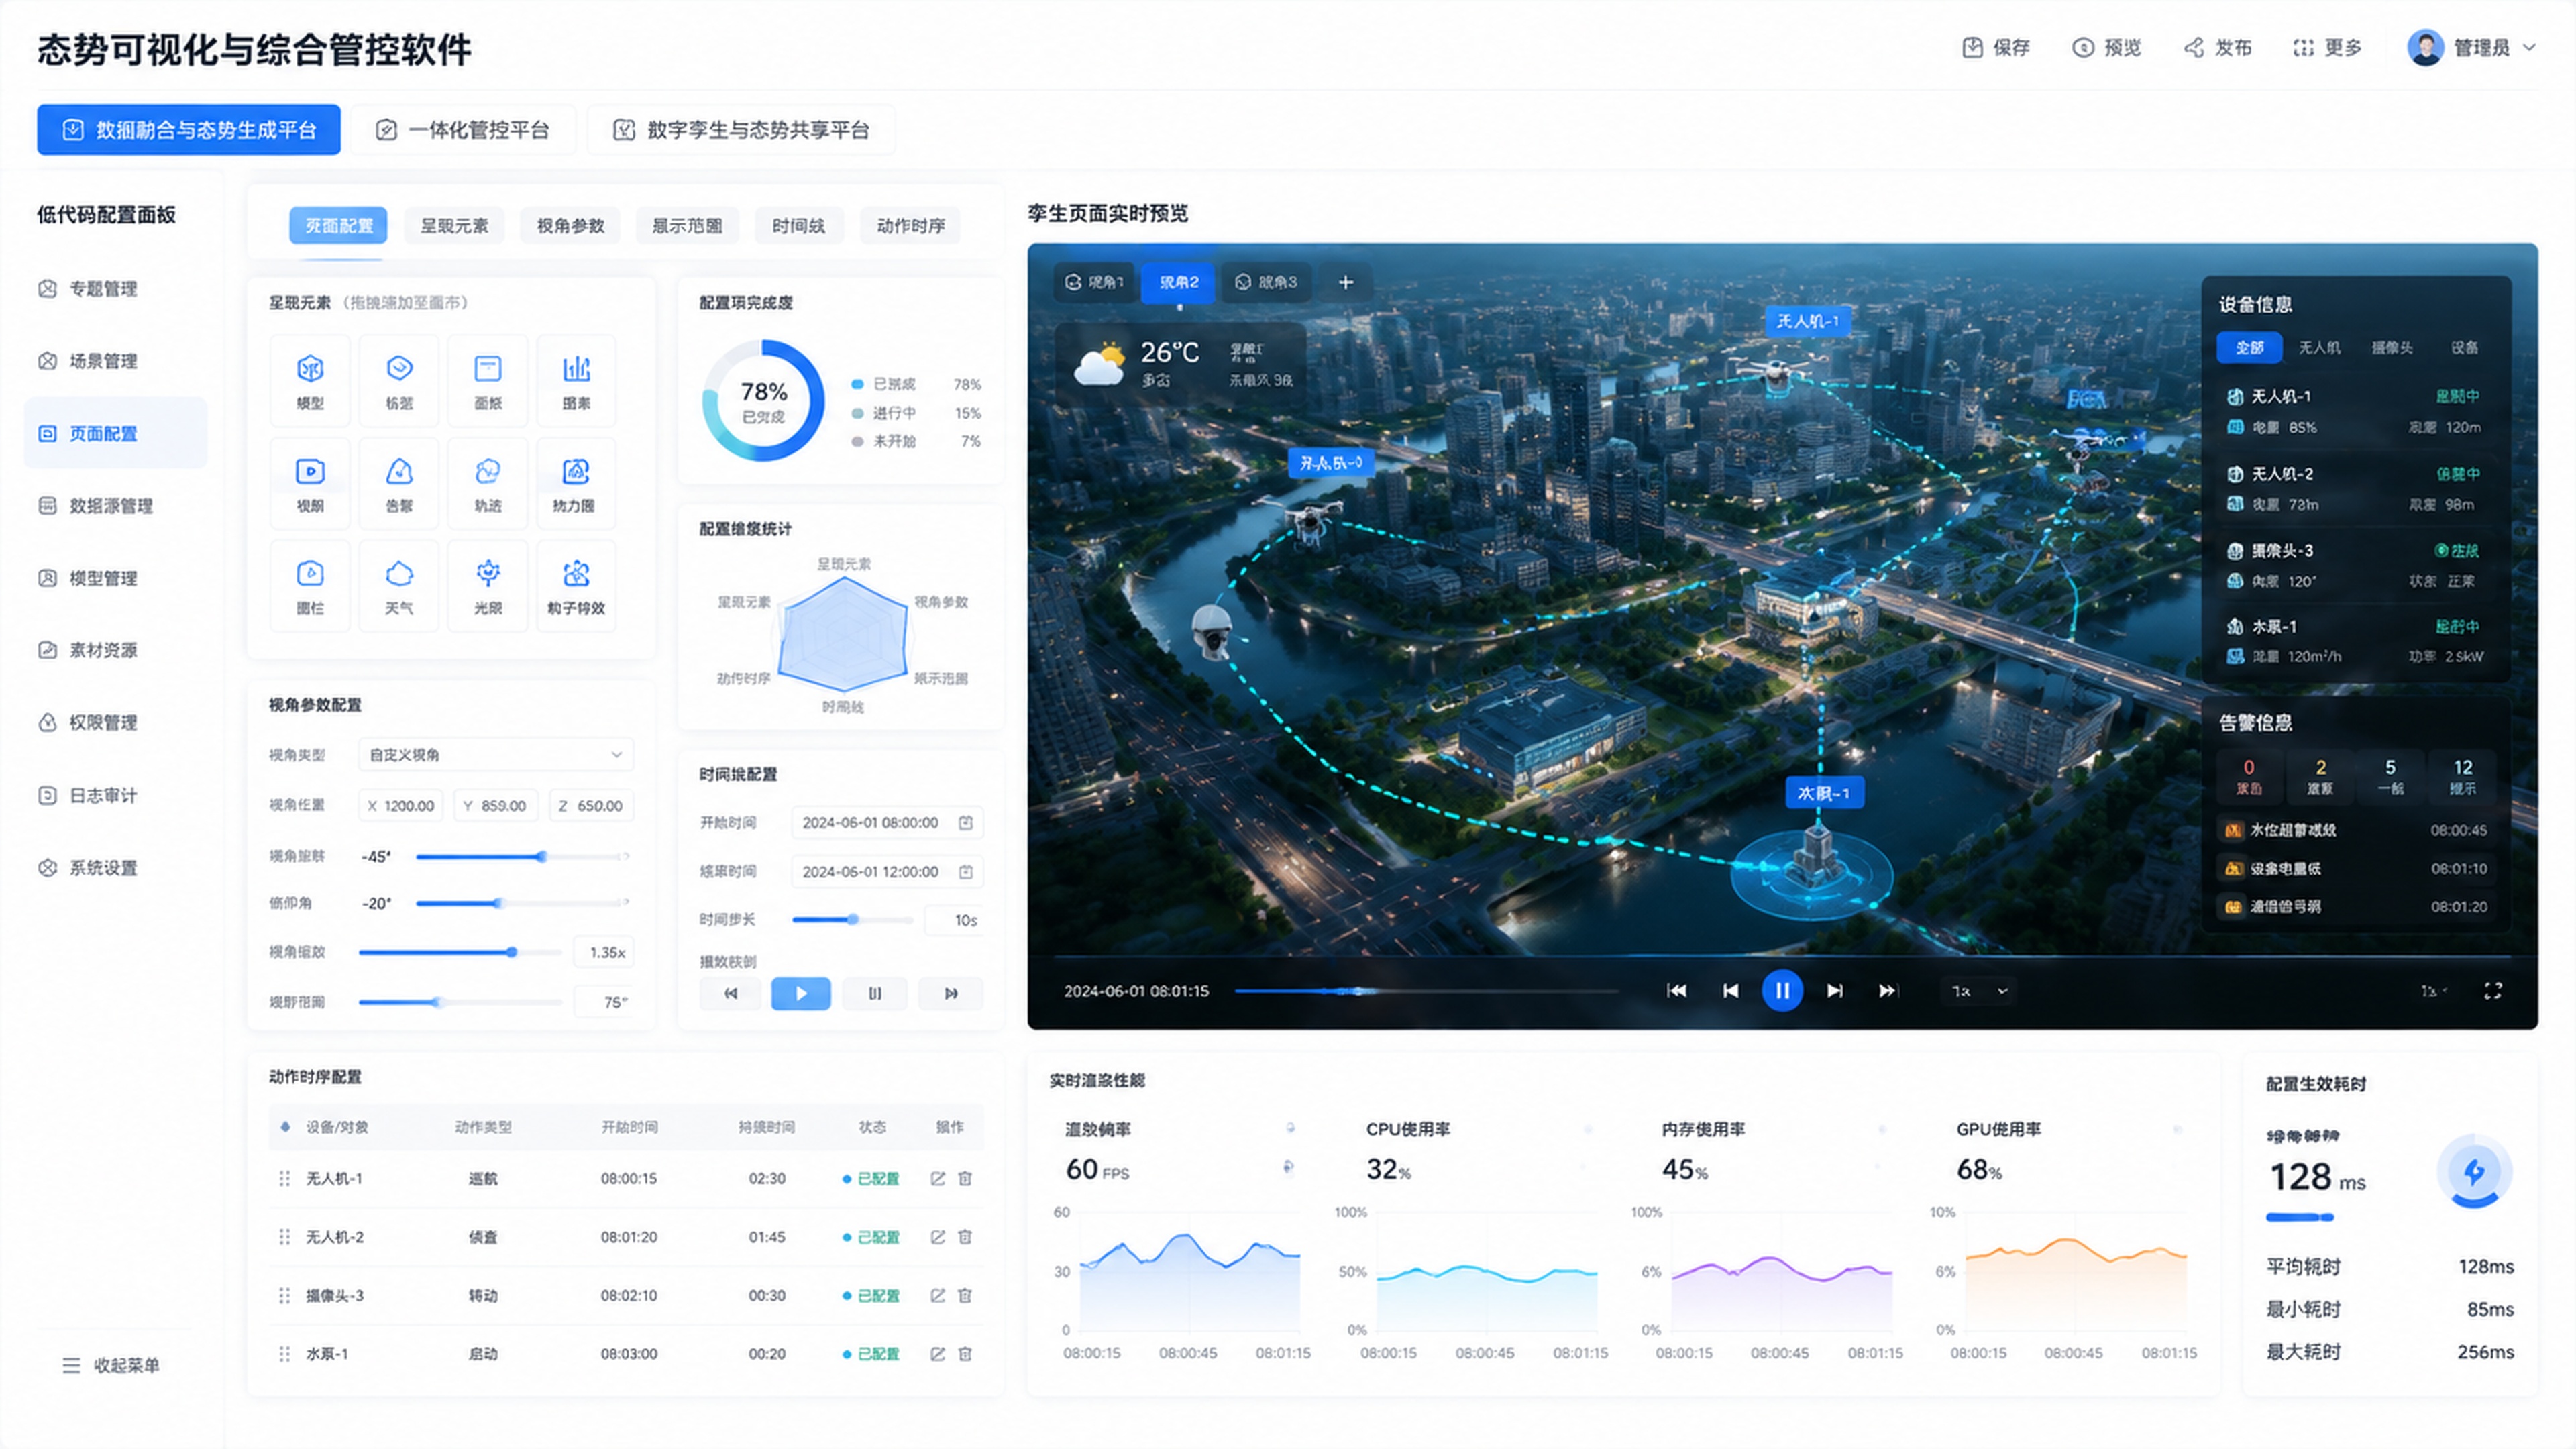Click the preview timeline progress bar
The image size is (2576, 1449).
click(x=1427, y=991)
